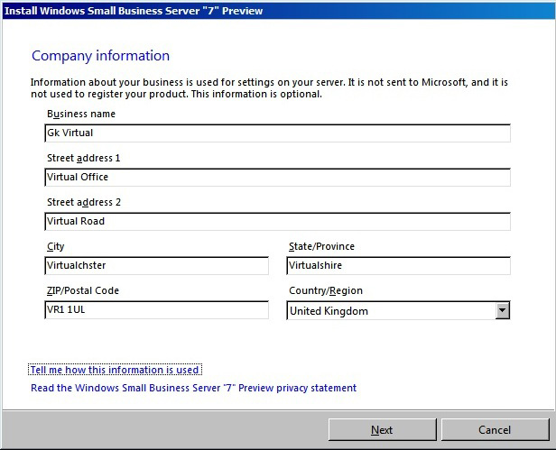The width and height of the screenshot is (556, 450).
Task: Click the 'State/Province' label
Action: [322, 246]
